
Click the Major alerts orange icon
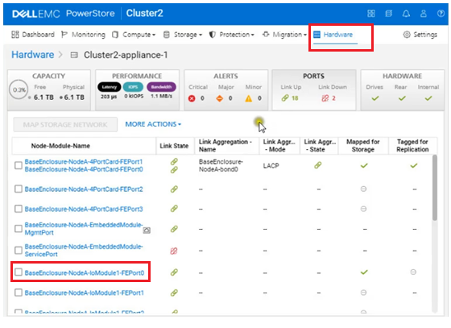(219, 98)
